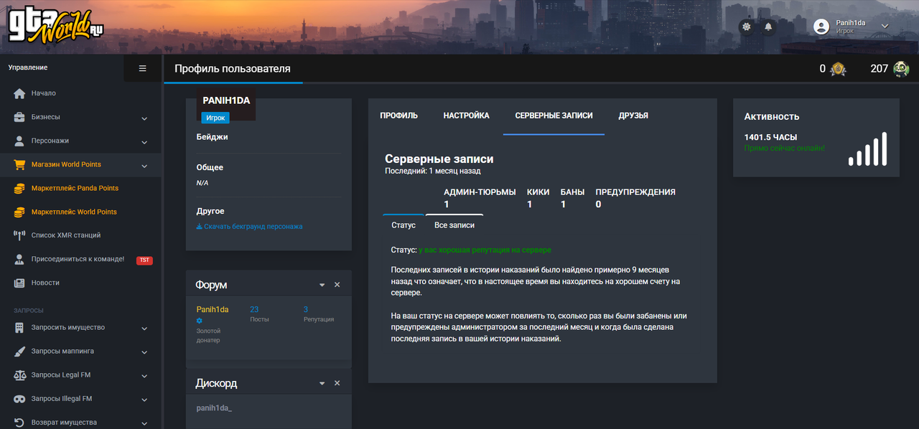Viewport: 919px width, 429px height.
Task: Click the 3 reputation count
Action: point(306,309)
